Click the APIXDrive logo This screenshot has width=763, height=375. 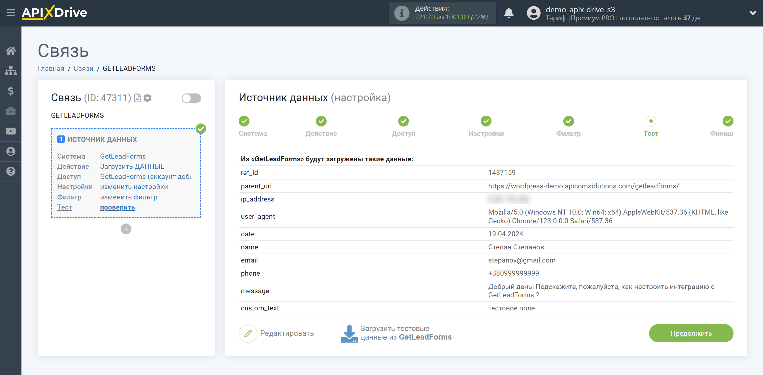[54, 13]
